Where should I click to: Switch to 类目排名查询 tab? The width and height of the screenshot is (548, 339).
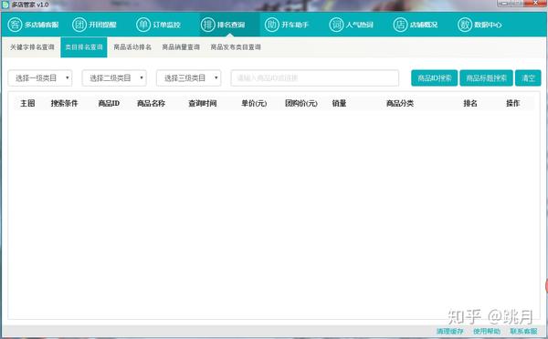pyautogui.click(x=84, y=47)
